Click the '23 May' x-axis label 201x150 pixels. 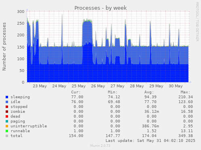(x=40, y=86)
